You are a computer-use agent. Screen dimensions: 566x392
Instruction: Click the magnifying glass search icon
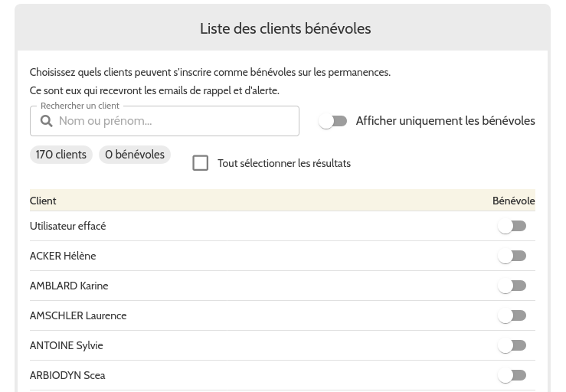46,121
